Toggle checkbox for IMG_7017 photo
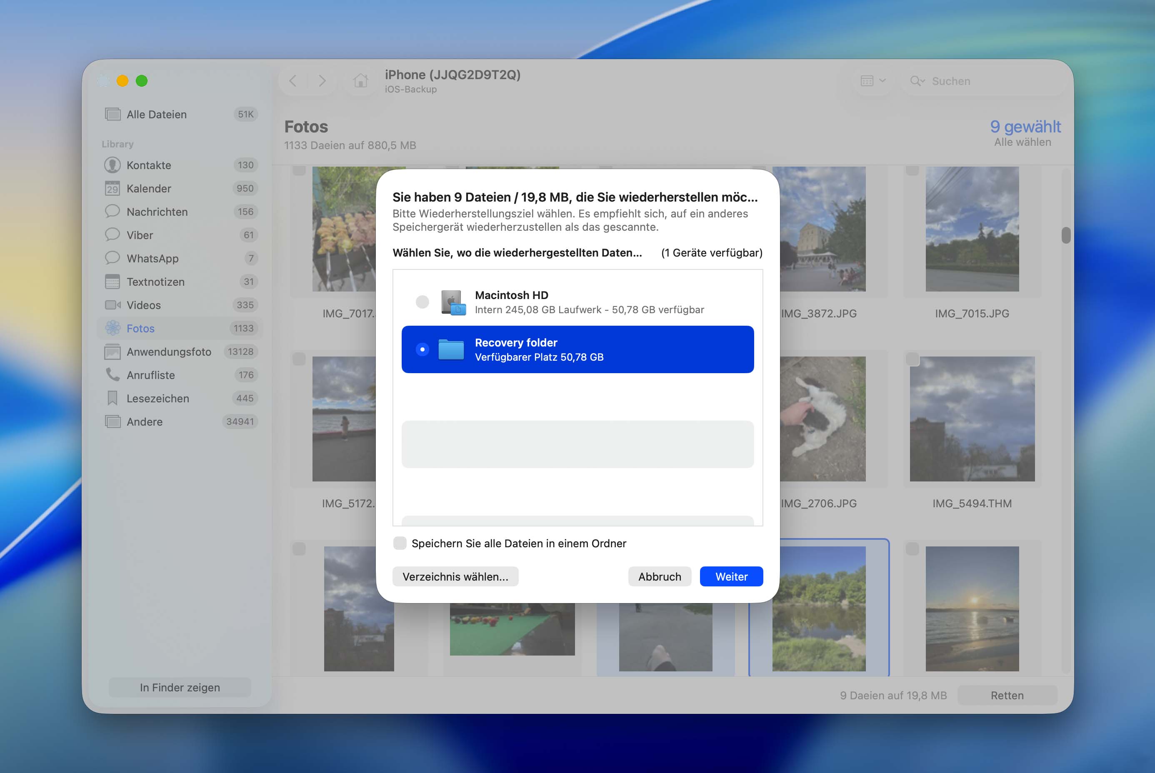This screenshot has width=1155, height=773. click(x=299, y=170)
